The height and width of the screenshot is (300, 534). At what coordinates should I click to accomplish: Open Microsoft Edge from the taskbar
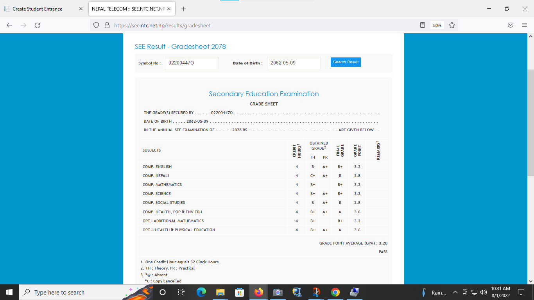point(201,292)
